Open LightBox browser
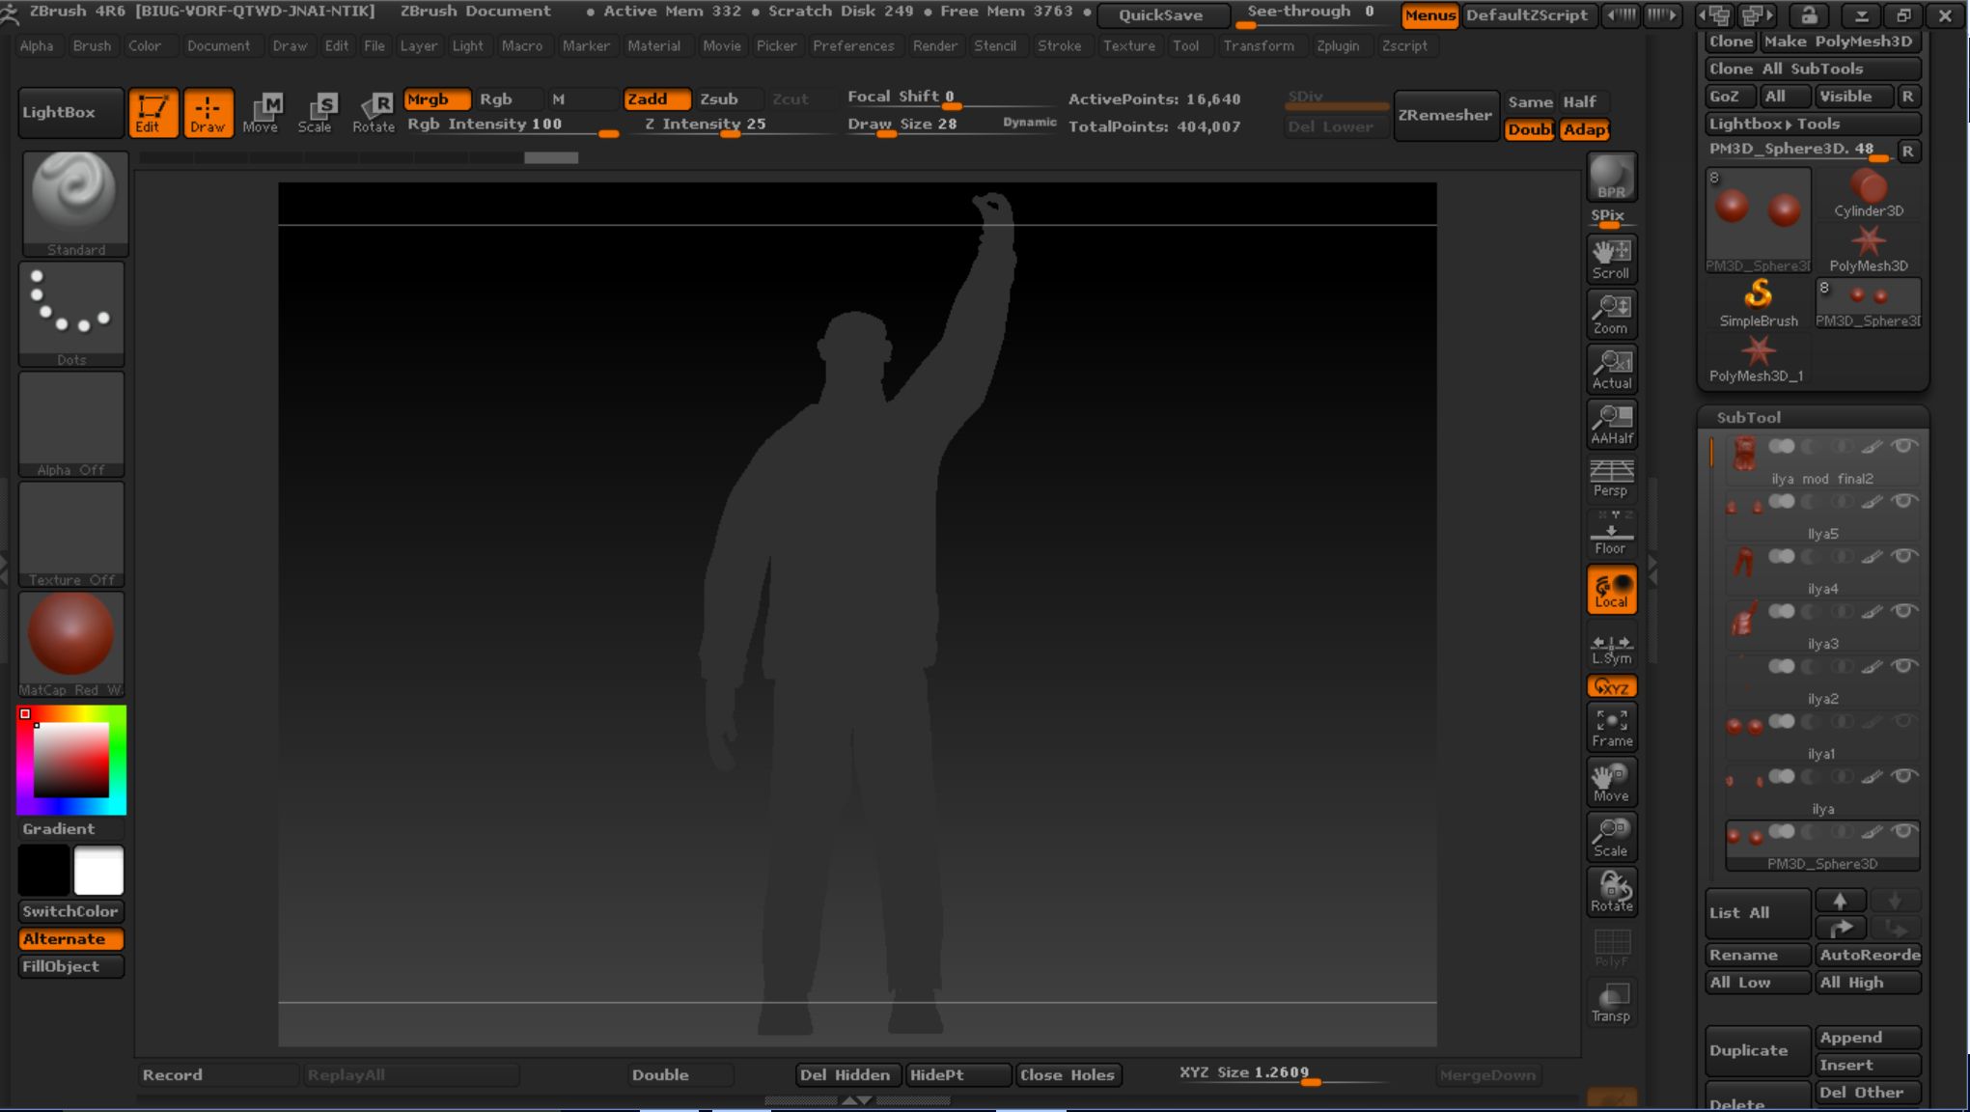 coord(70,112)
